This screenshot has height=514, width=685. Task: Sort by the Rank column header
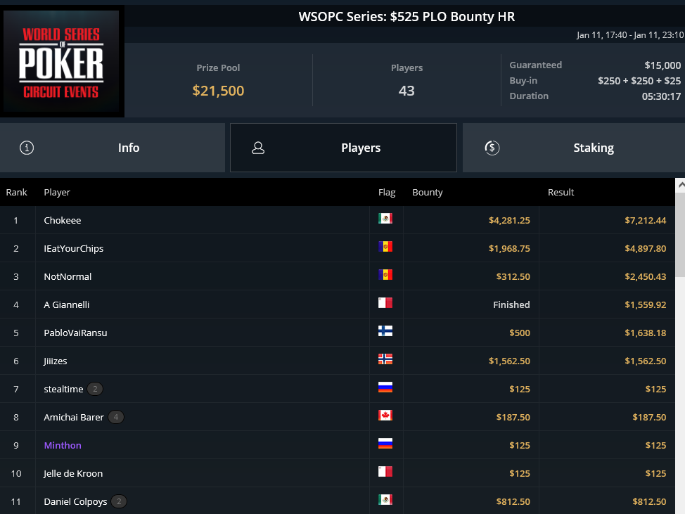point(17,192)
